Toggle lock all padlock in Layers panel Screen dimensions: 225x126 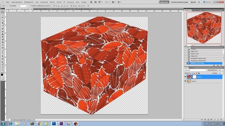[199, 73]
